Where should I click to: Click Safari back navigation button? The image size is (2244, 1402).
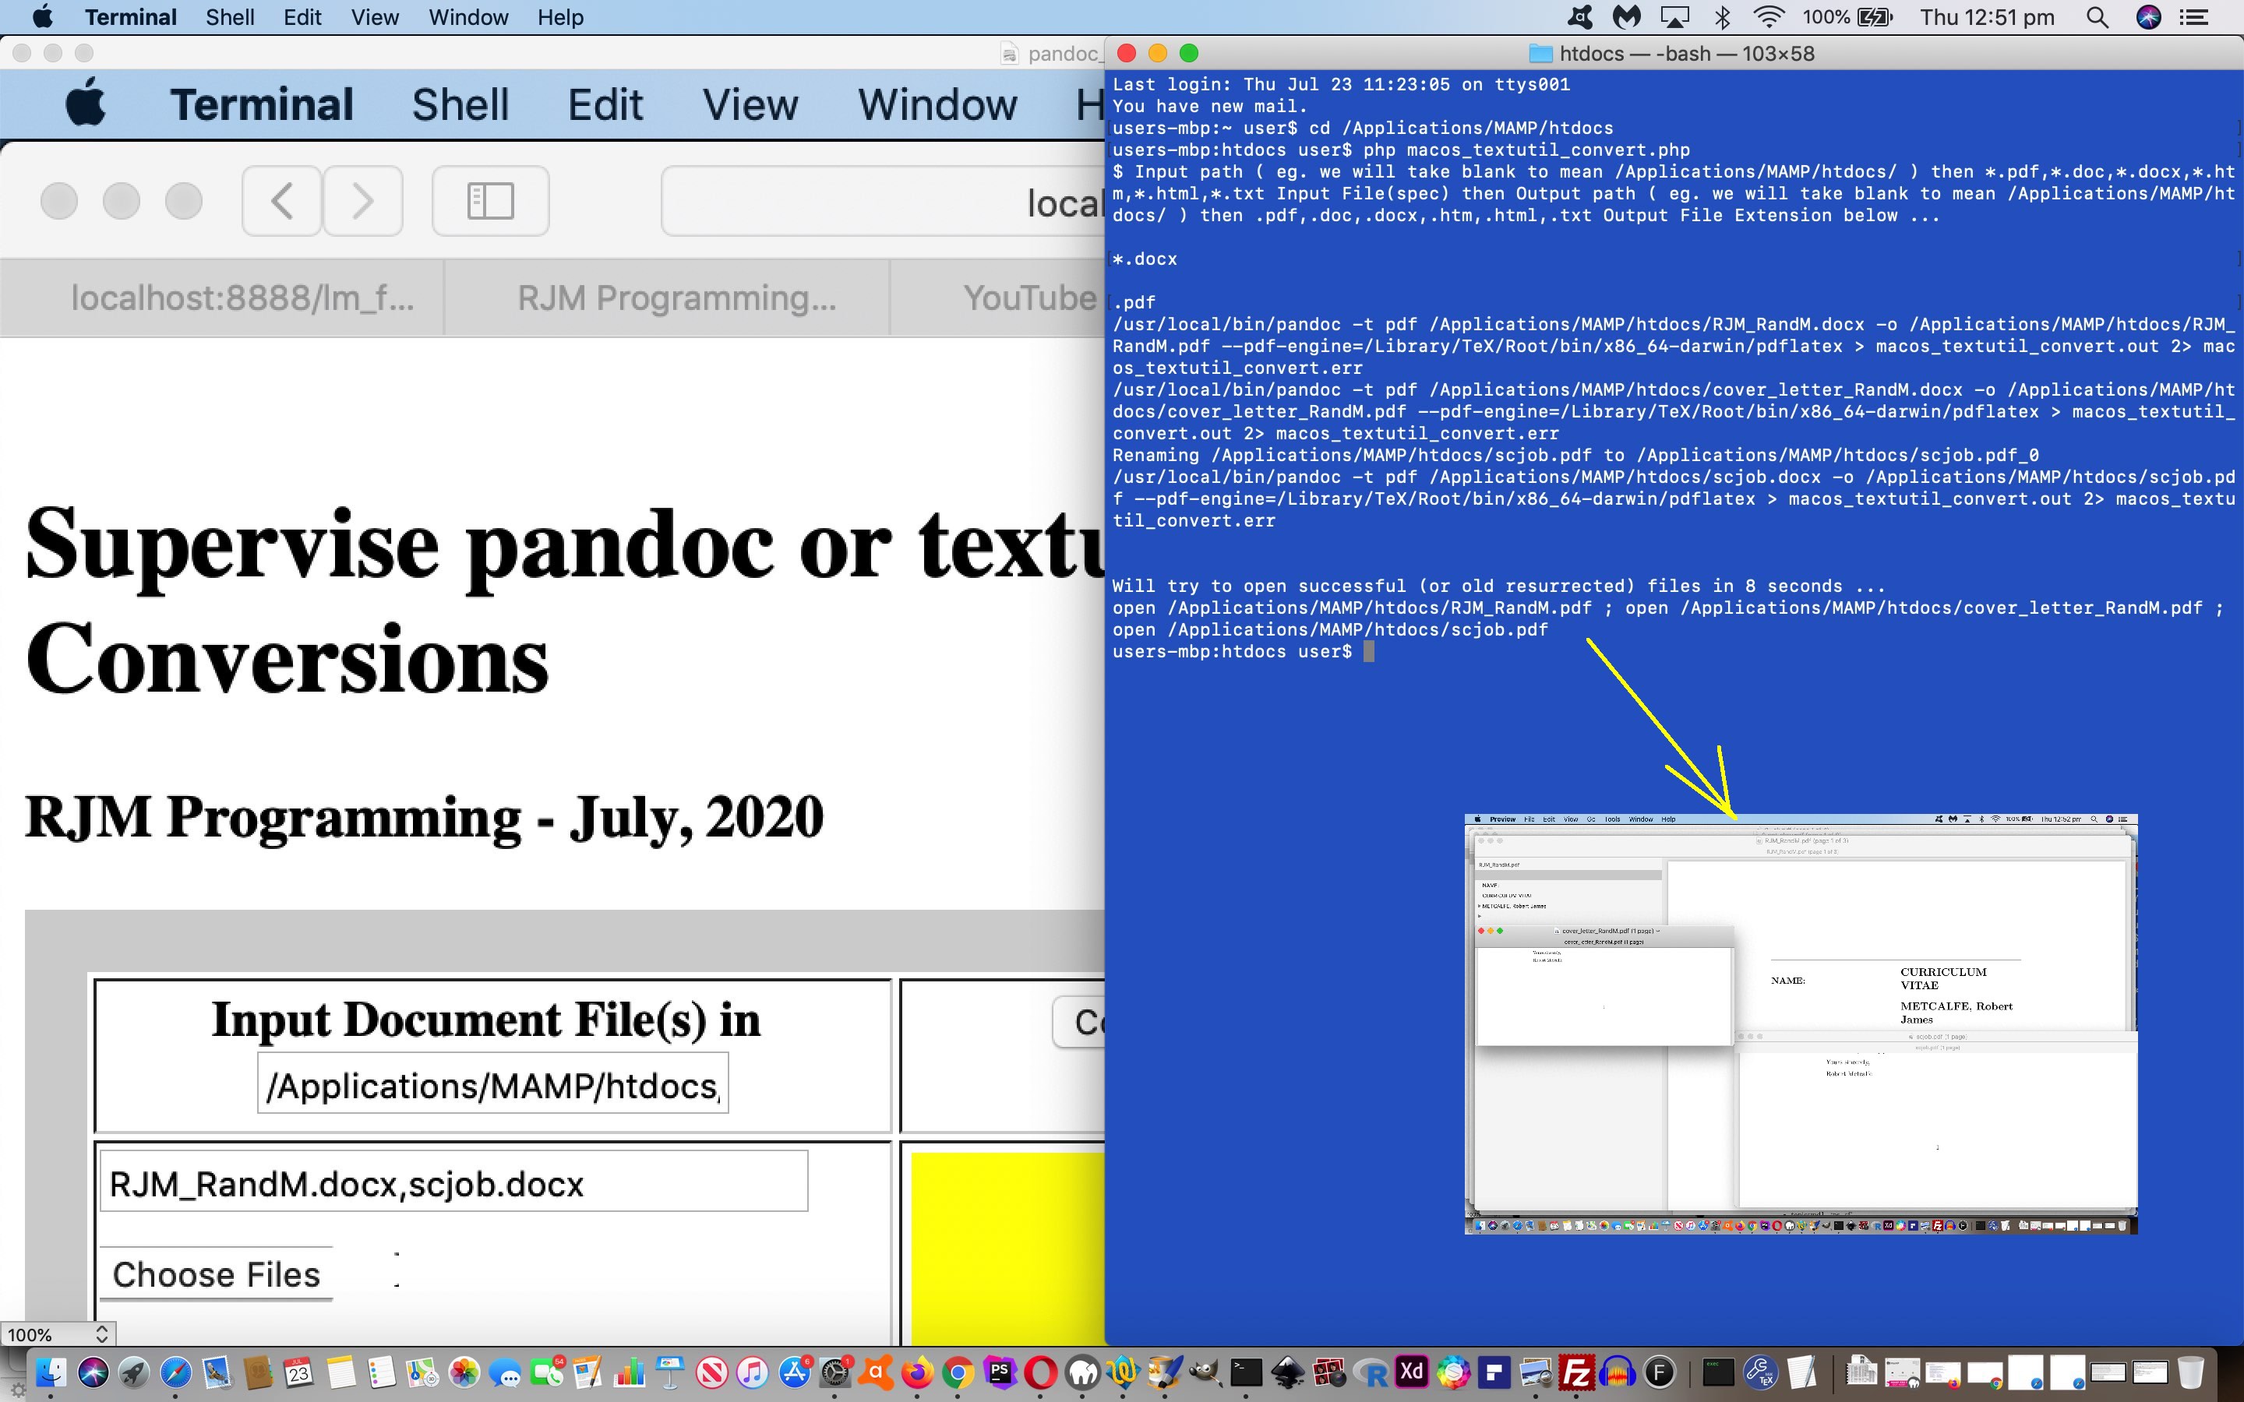coord(282,201)
